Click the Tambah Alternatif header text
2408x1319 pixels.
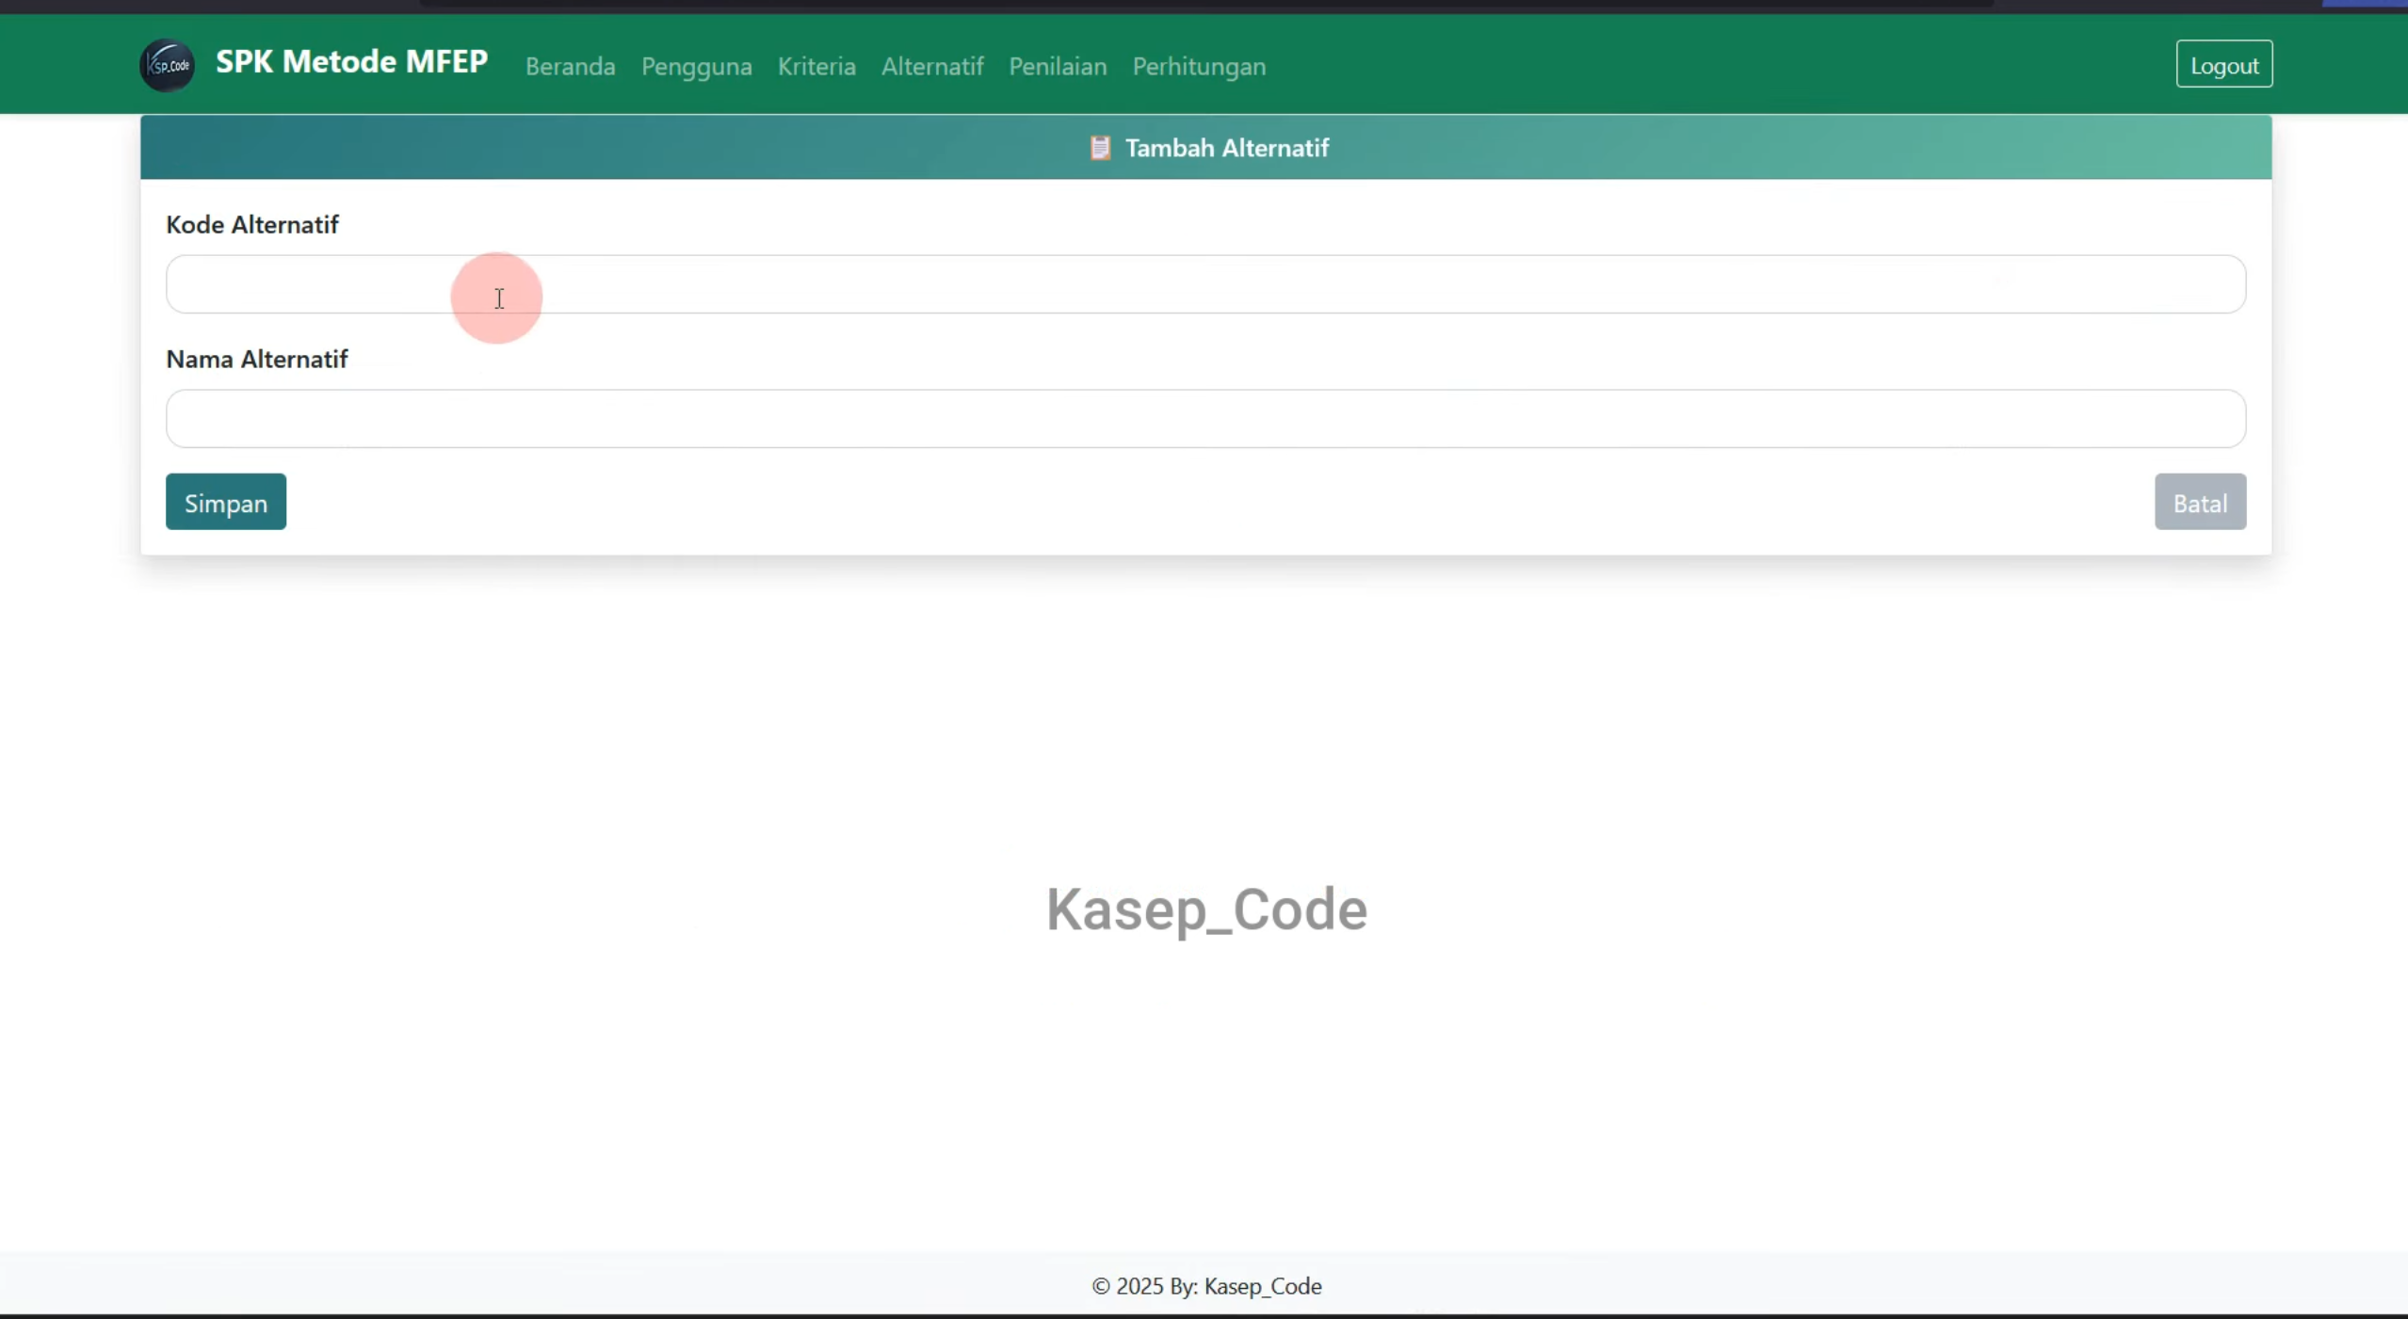coord(1227,148)
